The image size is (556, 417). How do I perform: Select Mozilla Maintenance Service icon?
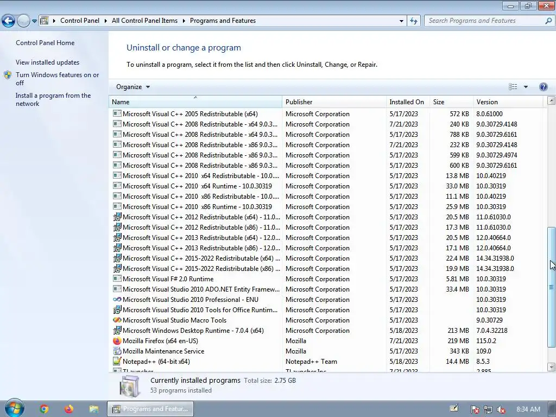coord(117,351)
